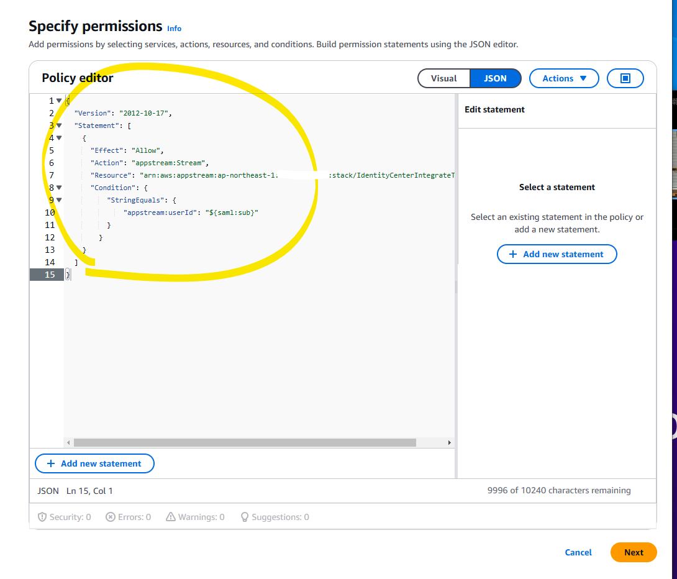677x579 pixels.
Task: Click the Security shield icon in status bar
Action: point(42,517)
